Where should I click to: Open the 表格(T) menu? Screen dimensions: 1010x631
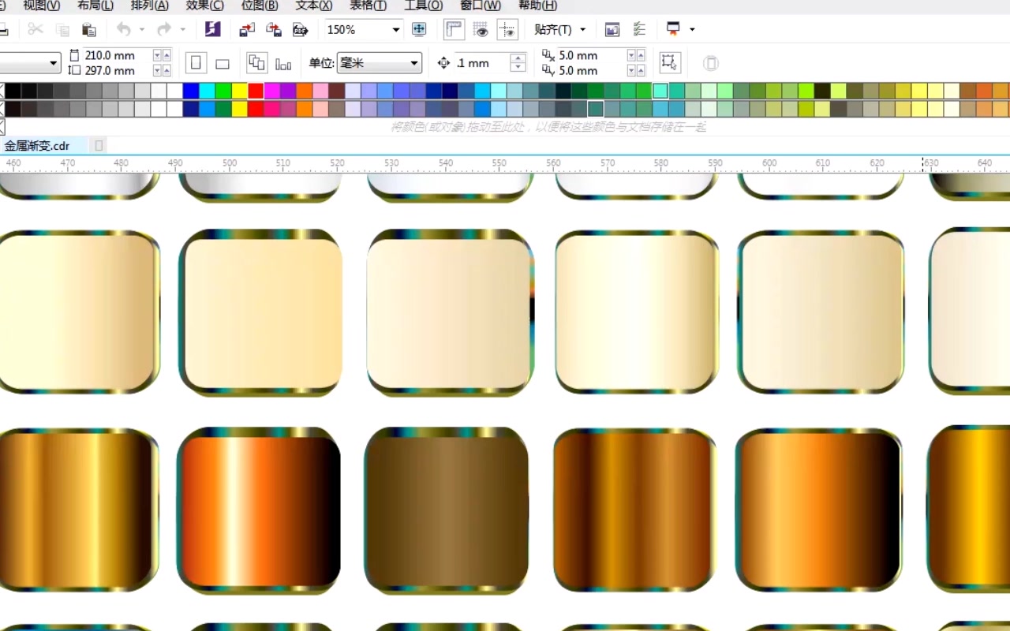pos(368,6)
